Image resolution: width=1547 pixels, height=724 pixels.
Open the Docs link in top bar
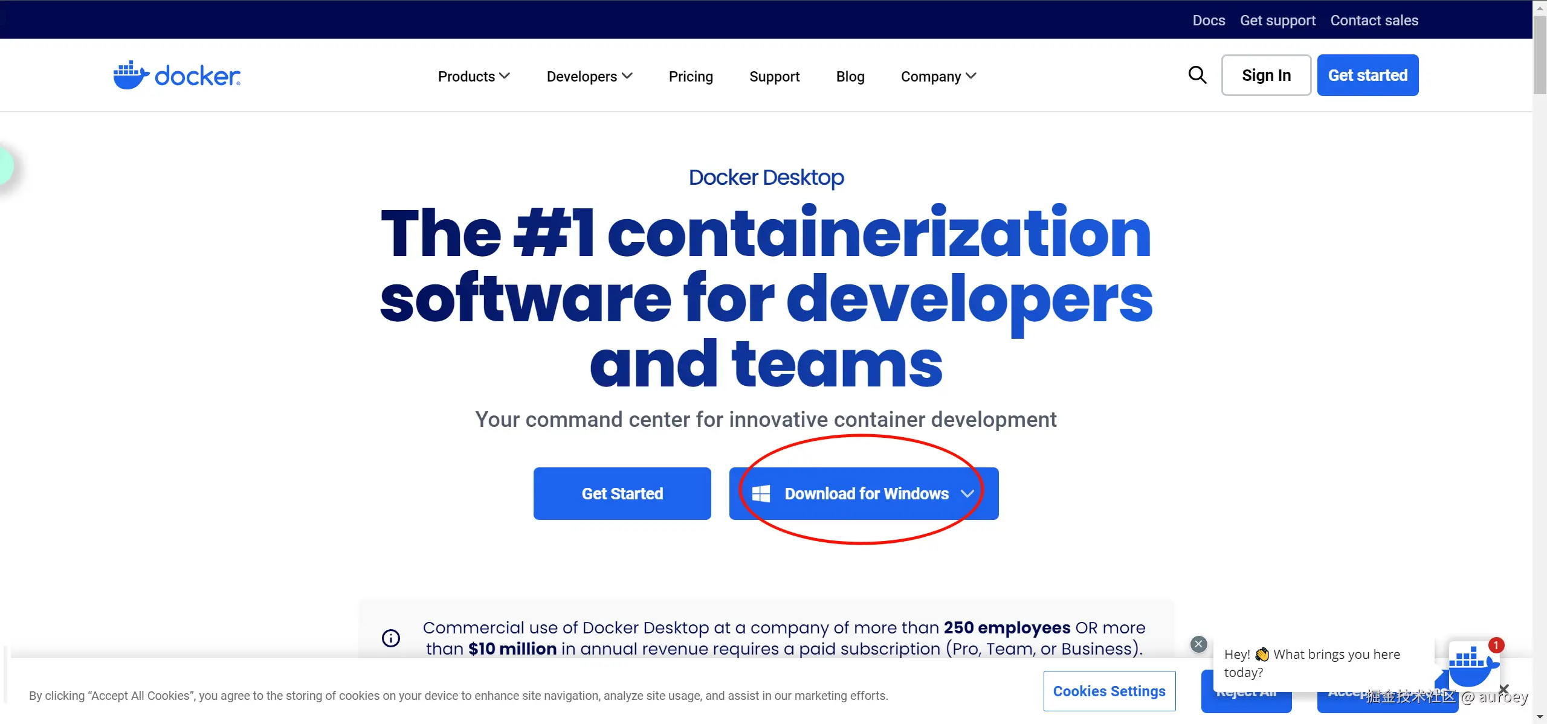click(x=1209, y=21)
